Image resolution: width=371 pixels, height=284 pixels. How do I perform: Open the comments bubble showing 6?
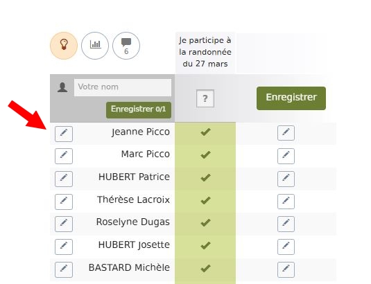(x=126, y=46)
